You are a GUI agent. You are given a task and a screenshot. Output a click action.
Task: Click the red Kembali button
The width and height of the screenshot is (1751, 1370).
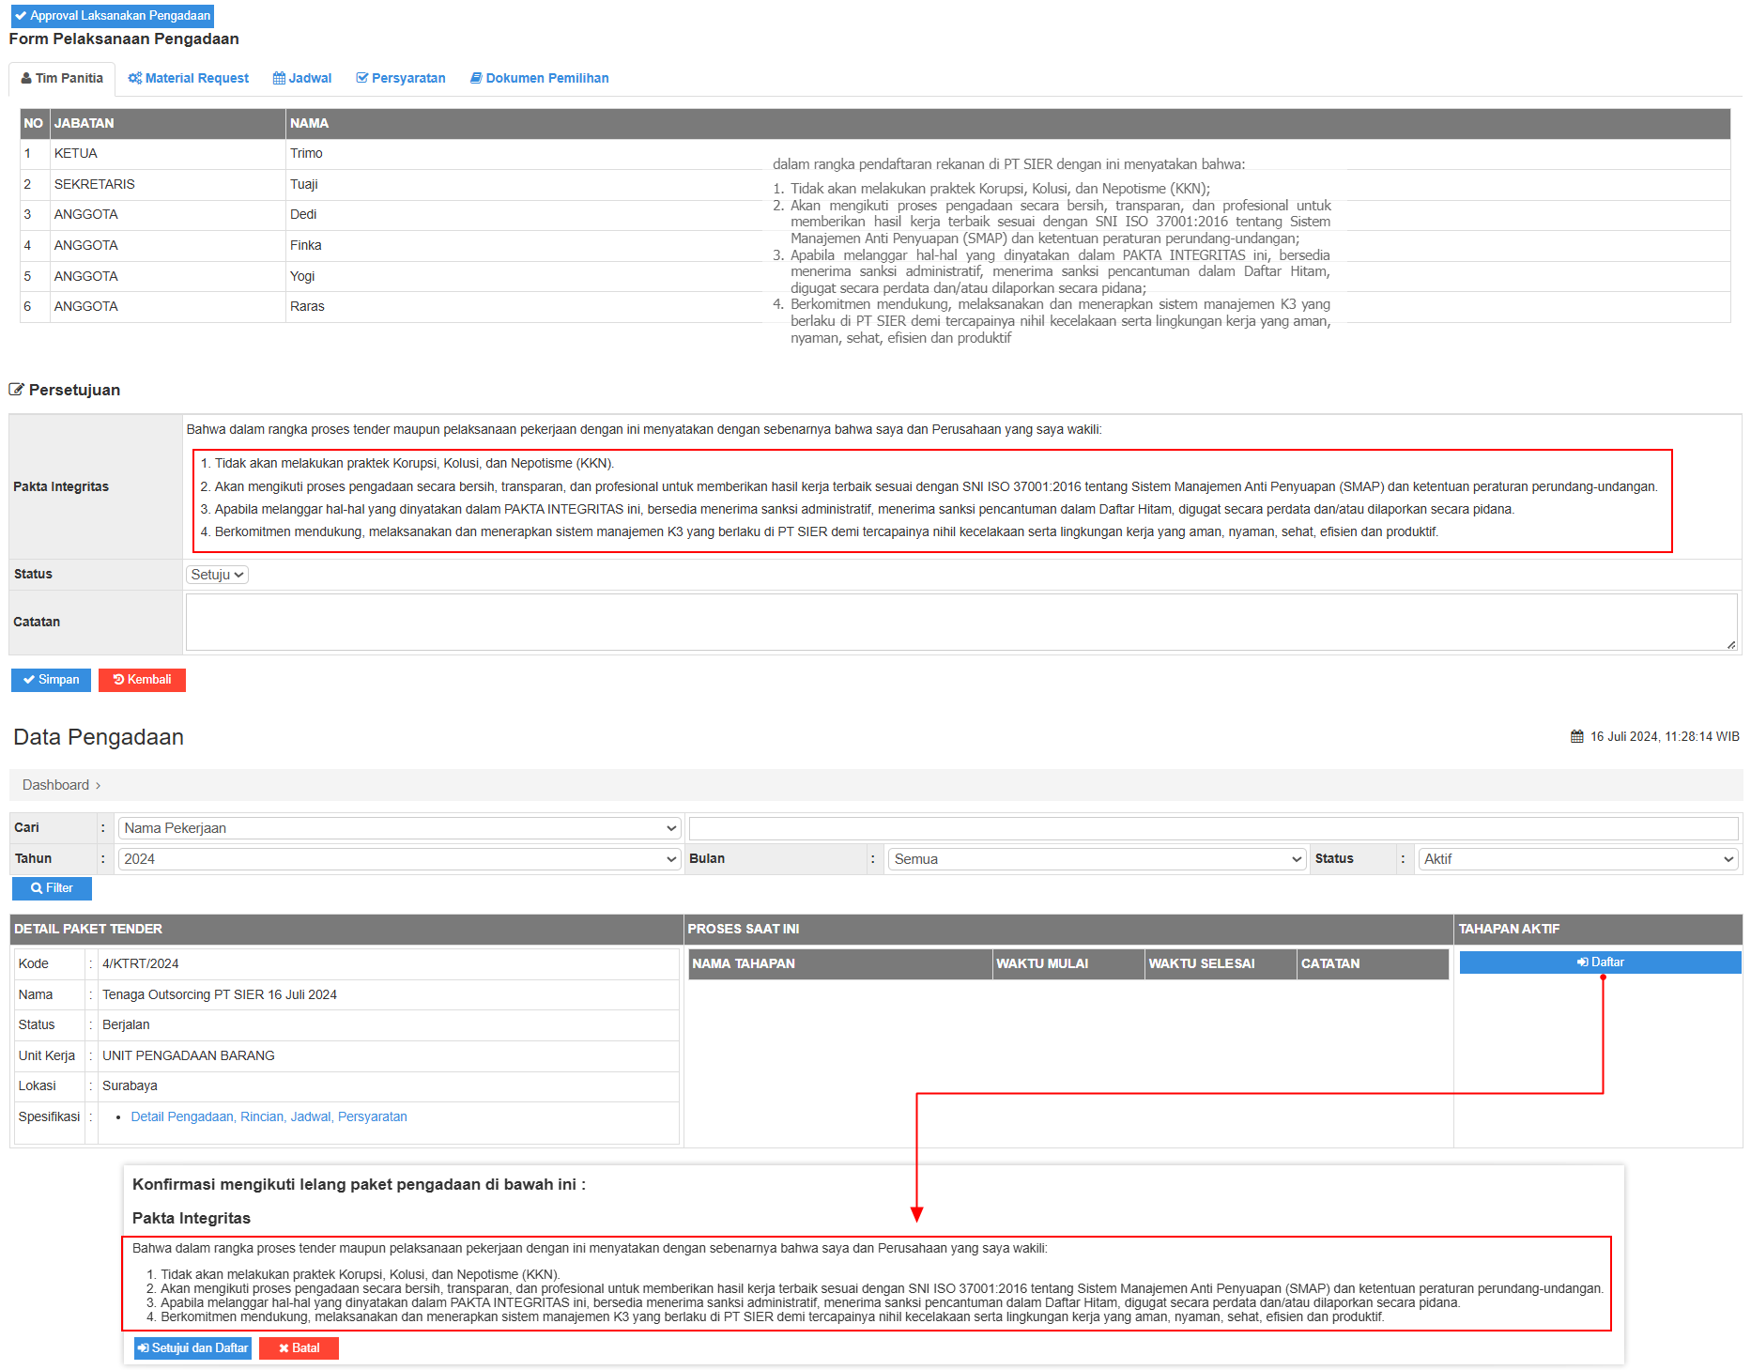click(x=142, y=680)
